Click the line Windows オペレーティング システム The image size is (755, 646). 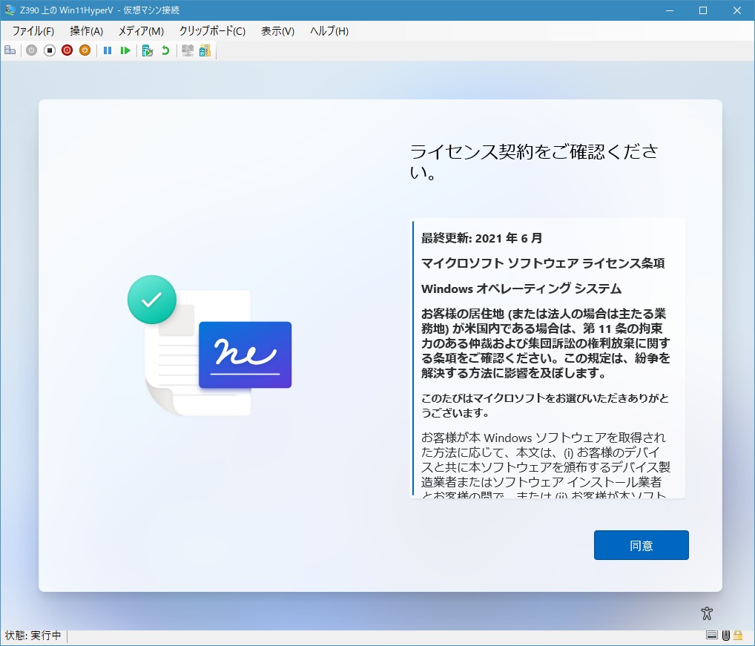pyautogui.click(x=521, y=289)
